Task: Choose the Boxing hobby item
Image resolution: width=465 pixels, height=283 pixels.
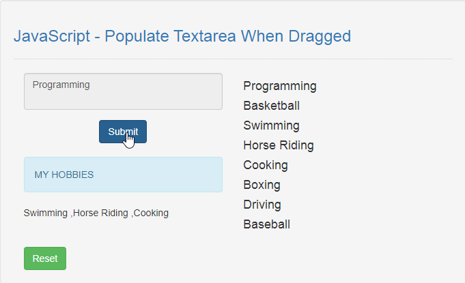Action: coord(262,185)
